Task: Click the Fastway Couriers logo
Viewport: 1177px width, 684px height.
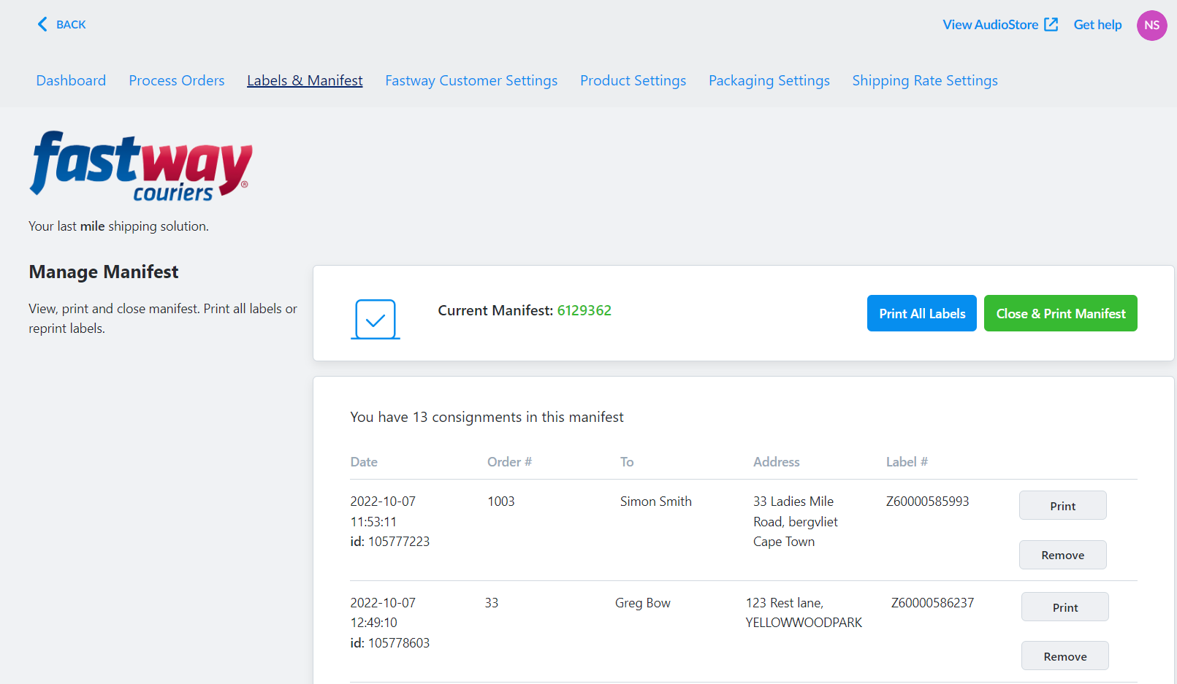Action: 141,166
